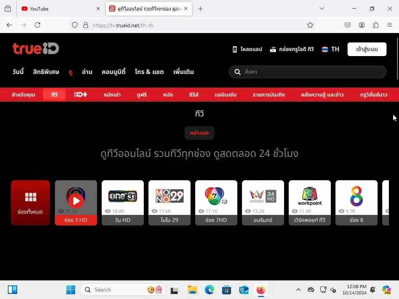The width and height of the screenshot is (399, 299).
Task: Open Firefox View icon
Action: click(8, 9)
